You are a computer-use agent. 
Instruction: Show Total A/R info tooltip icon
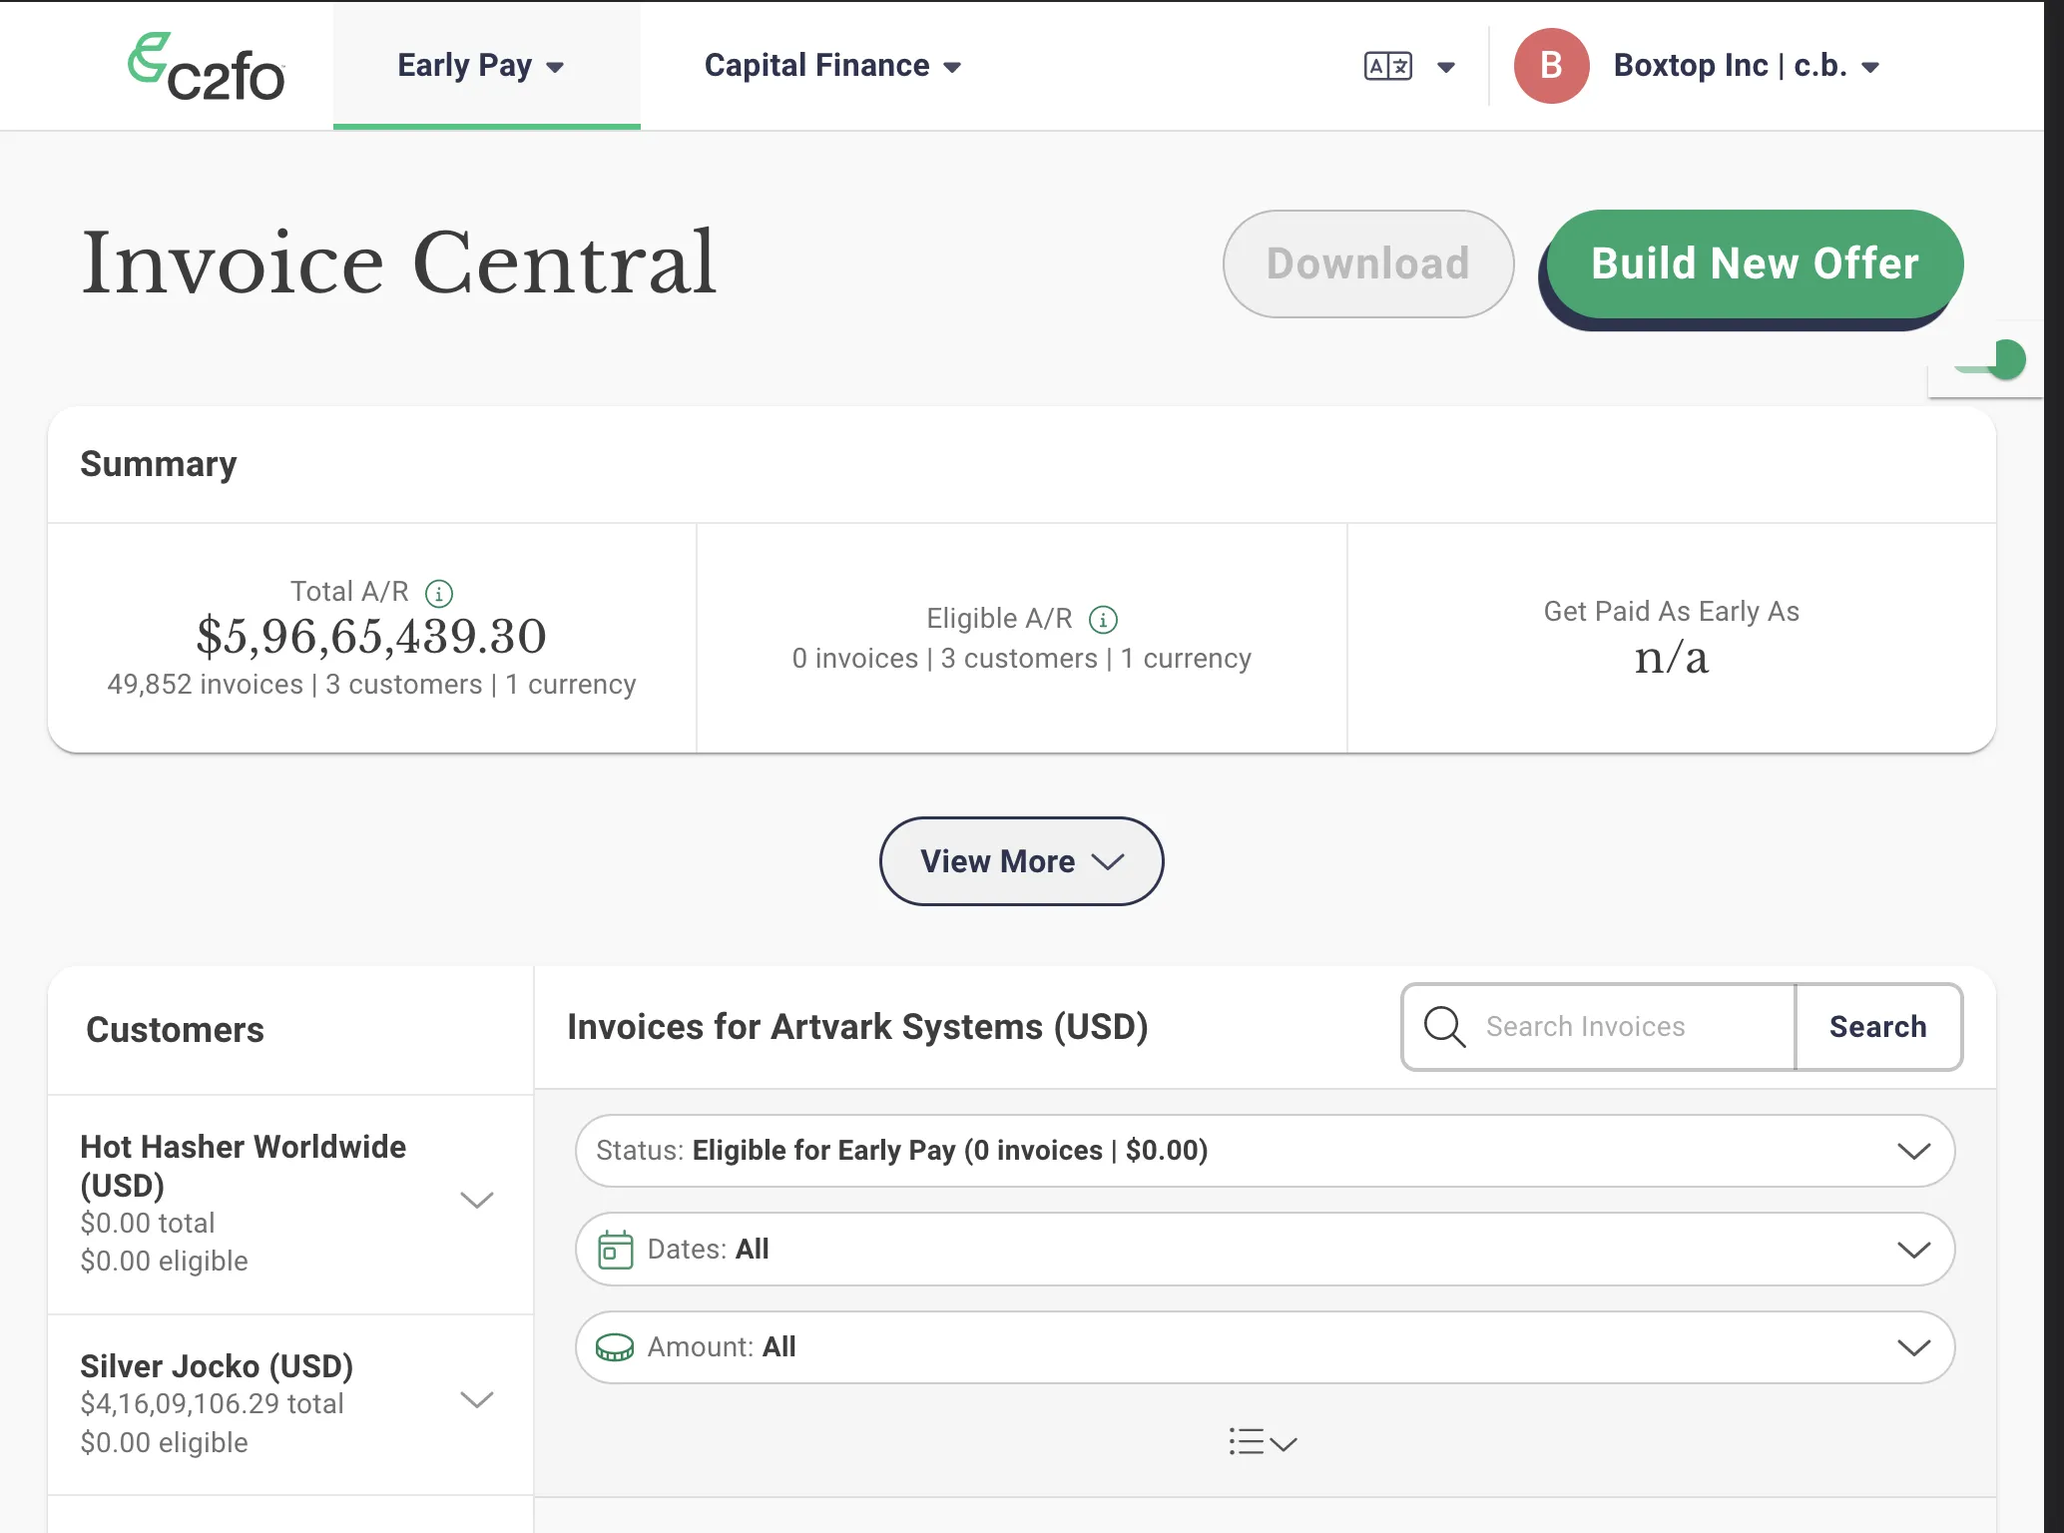439,594
